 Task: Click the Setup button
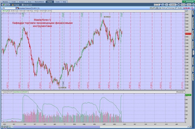point(189,5)
